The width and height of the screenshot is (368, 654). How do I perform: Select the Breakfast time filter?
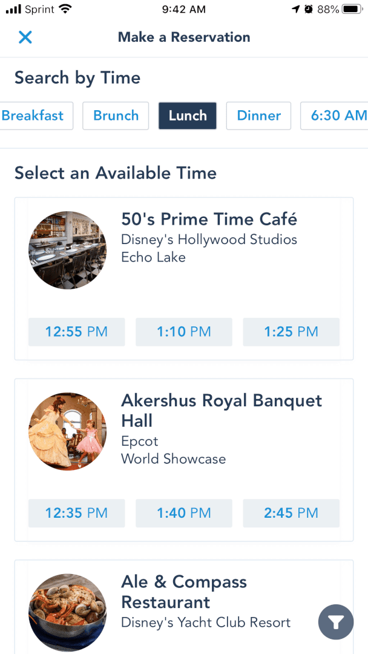click(36, 116)
